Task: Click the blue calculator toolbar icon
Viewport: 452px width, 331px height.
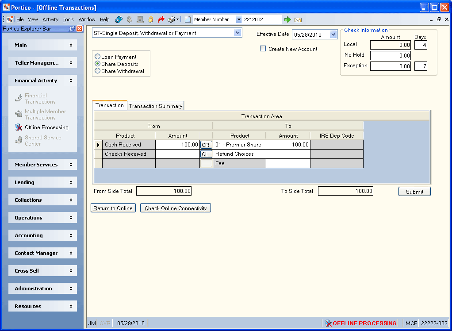Action: (x=119, y=19)
